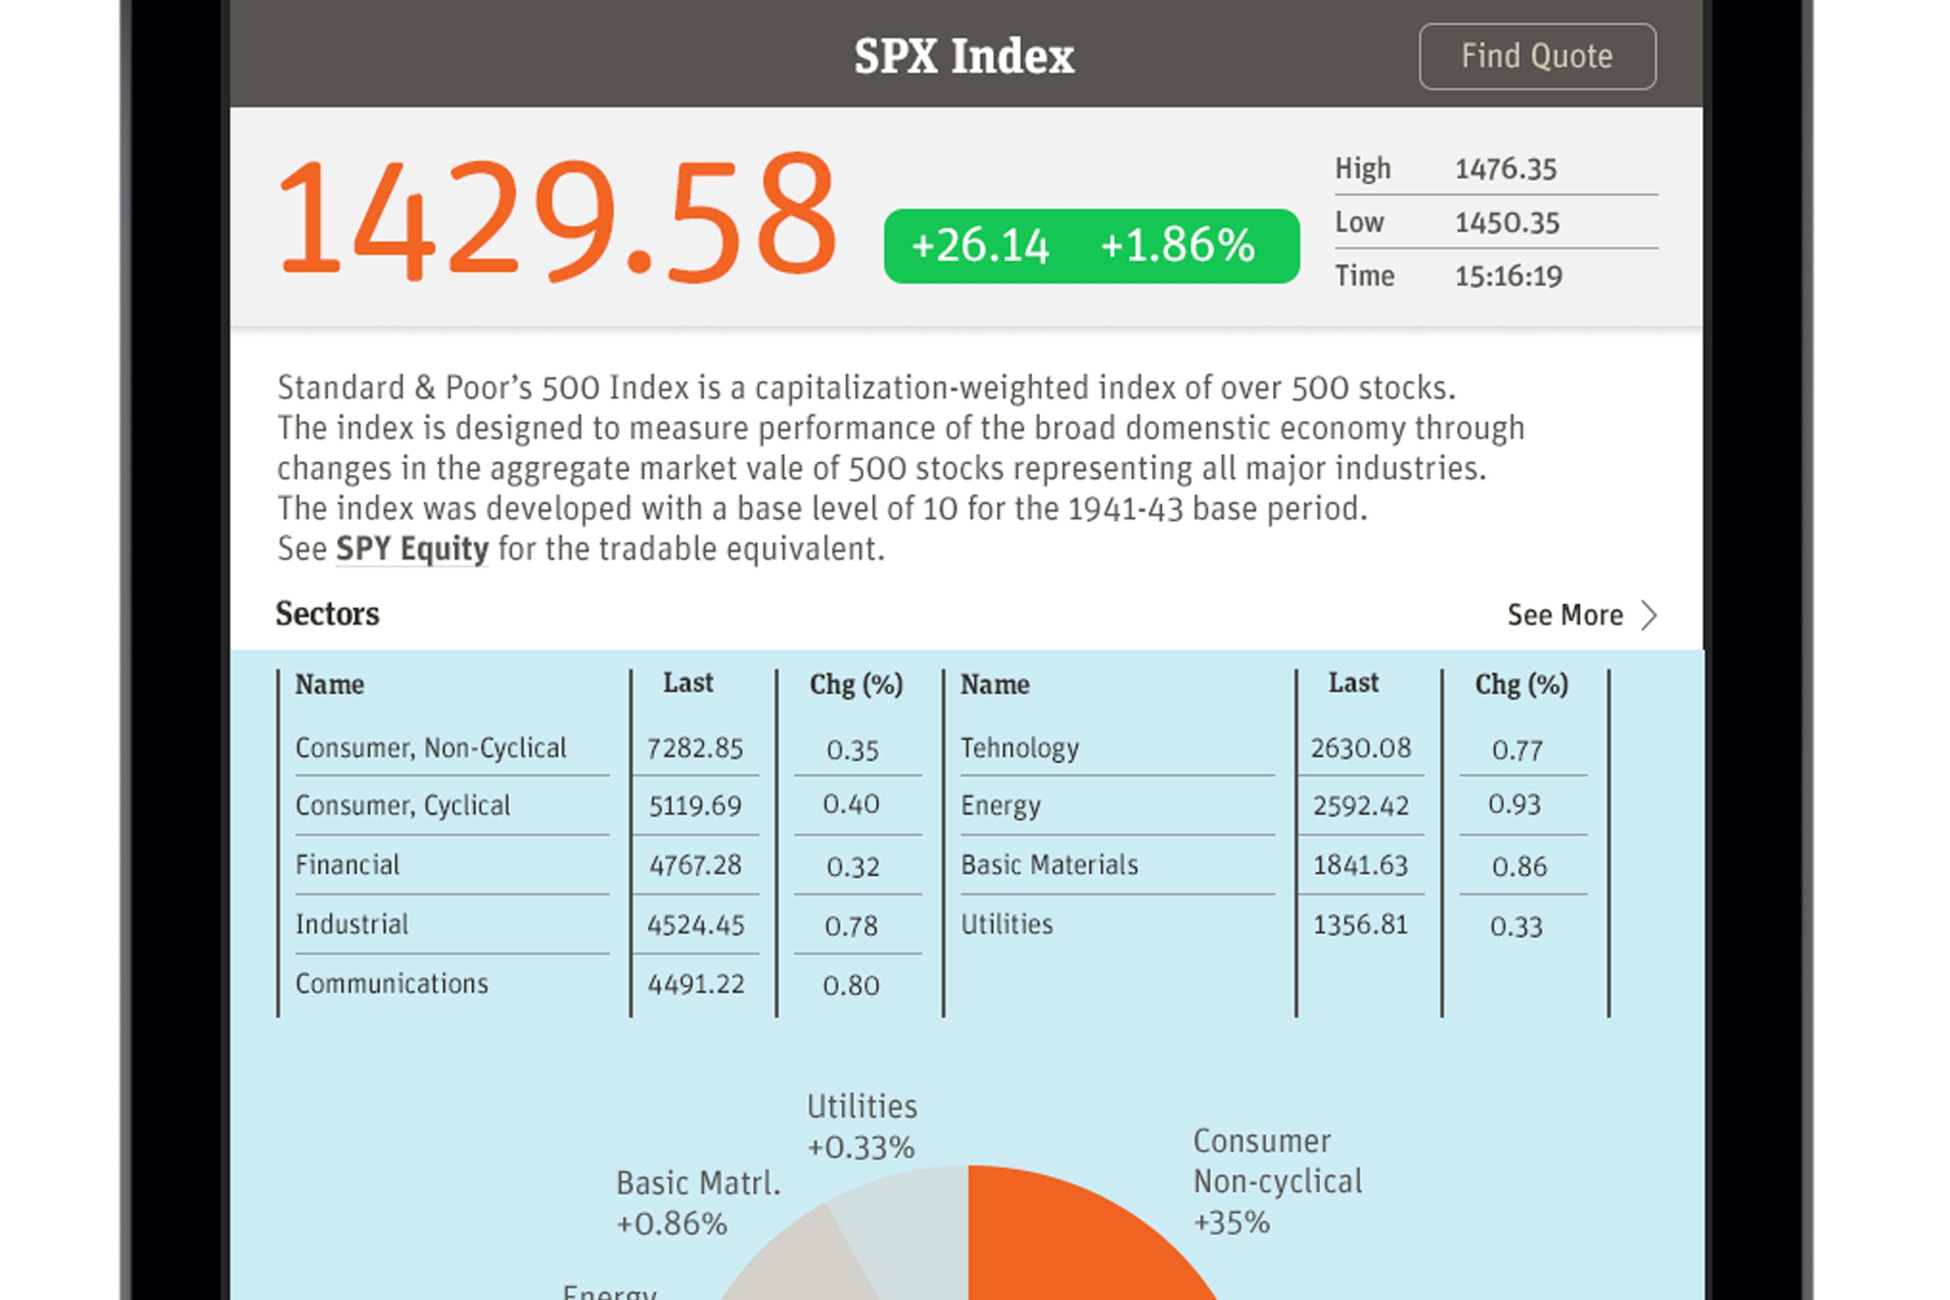Click the SPX Index title

[x=964, y=56]
